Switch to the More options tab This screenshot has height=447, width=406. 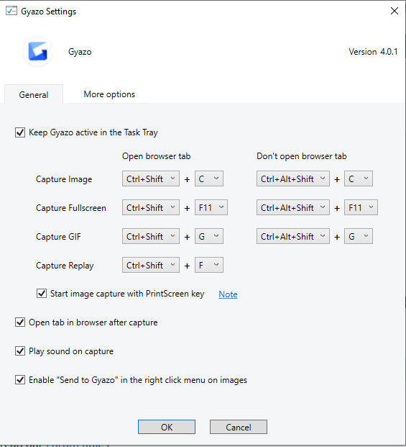(x=109, y=94)
